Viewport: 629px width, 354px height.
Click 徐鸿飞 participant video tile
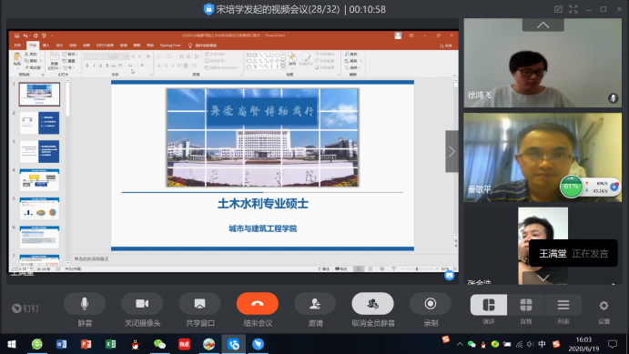click(x=543, y=63)
